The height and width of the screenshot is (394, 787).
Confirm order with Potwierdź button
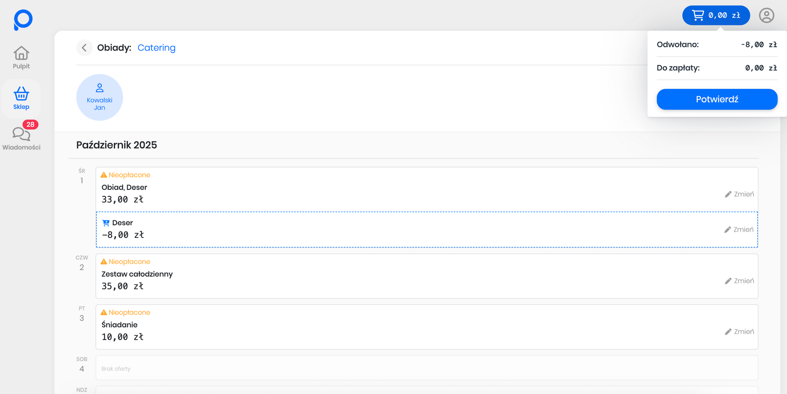point(717,99)
